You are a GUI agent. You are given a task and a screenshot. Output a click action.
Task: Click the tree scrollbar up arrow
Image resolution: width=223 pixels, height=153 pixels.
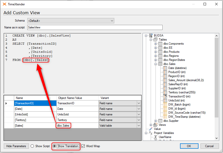click(217, 36)
